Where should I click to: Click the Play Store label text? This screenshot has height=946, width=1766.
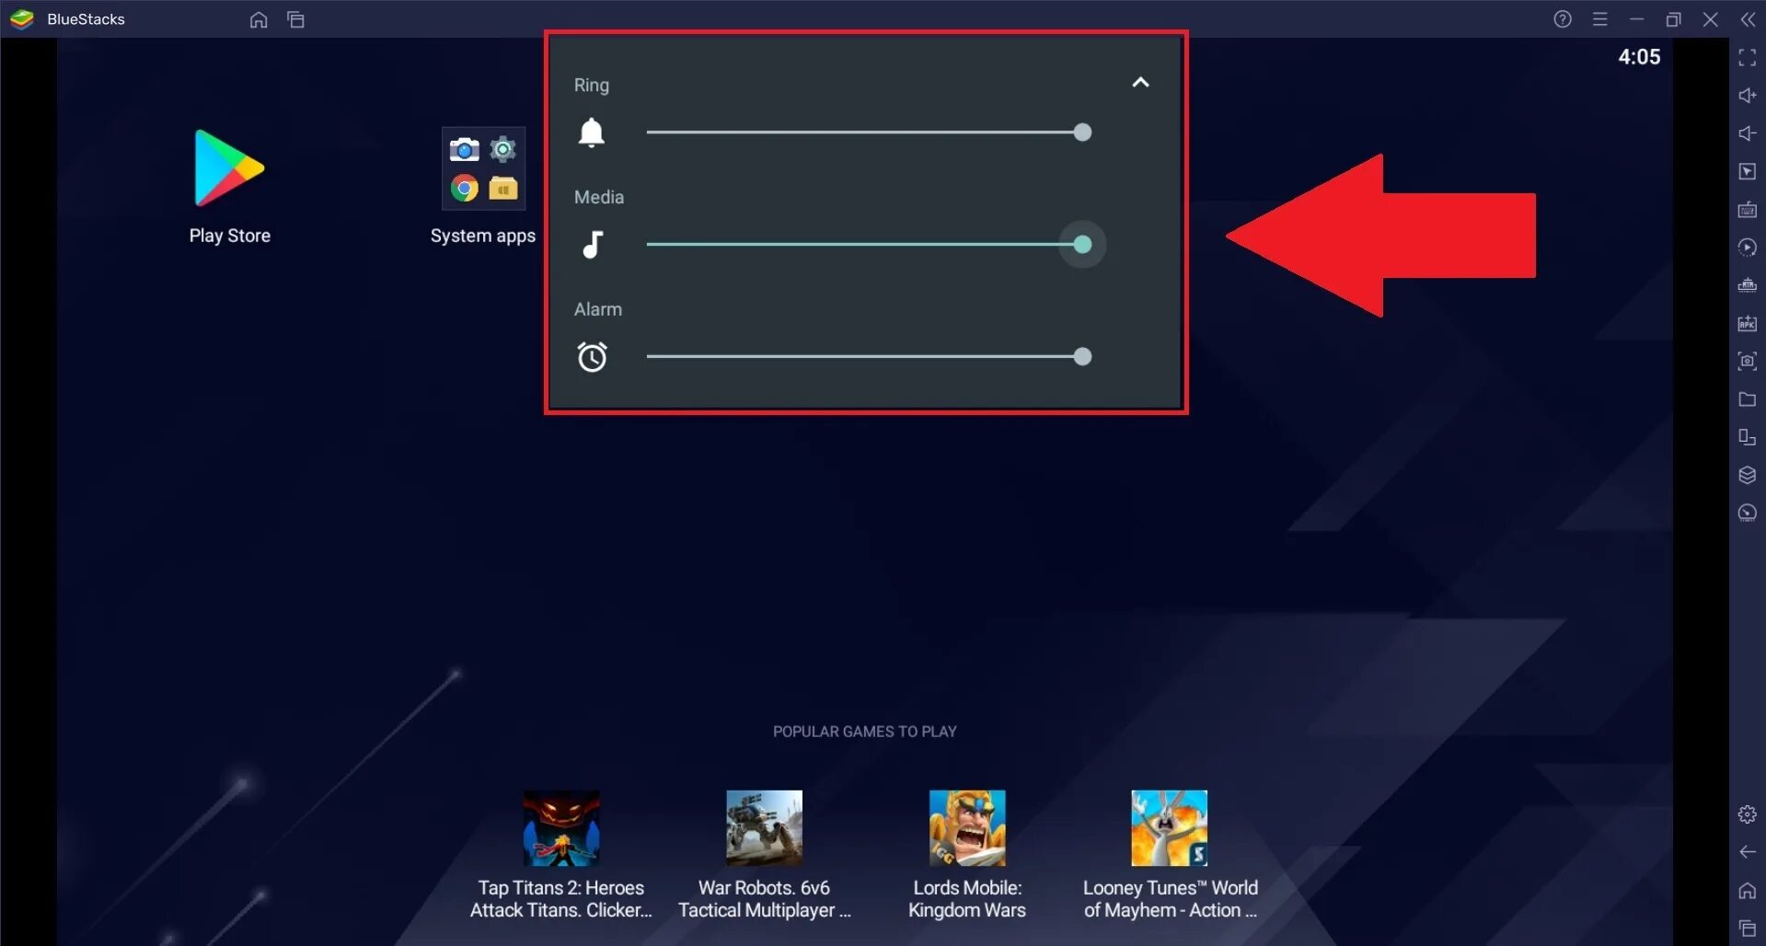click(x=229, y=236)
